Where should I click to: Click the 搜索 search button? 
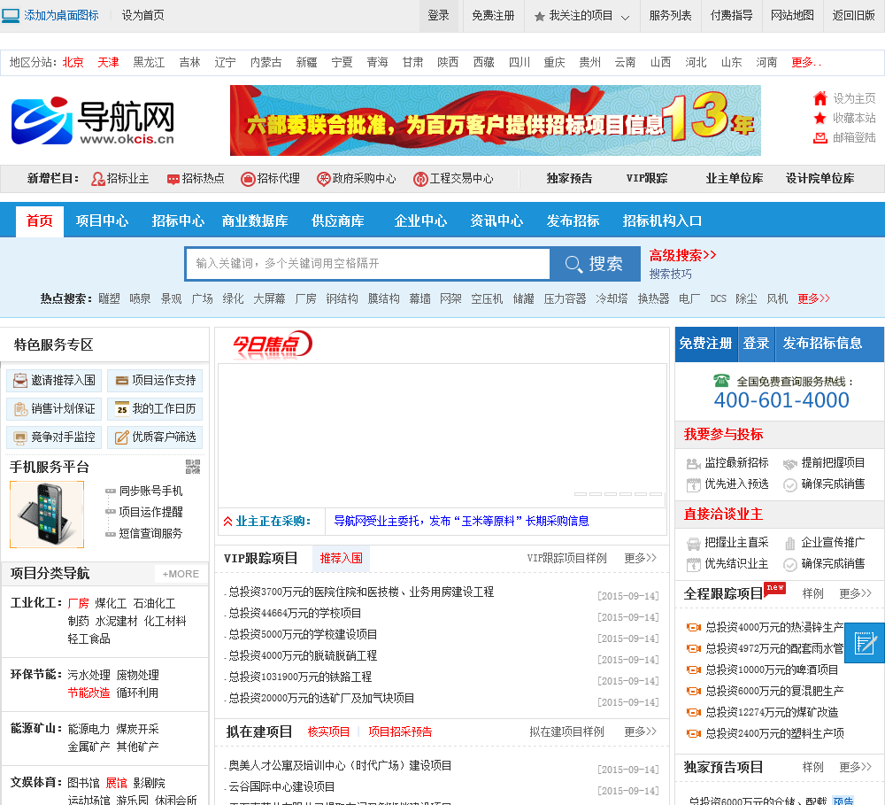[595, 264]
